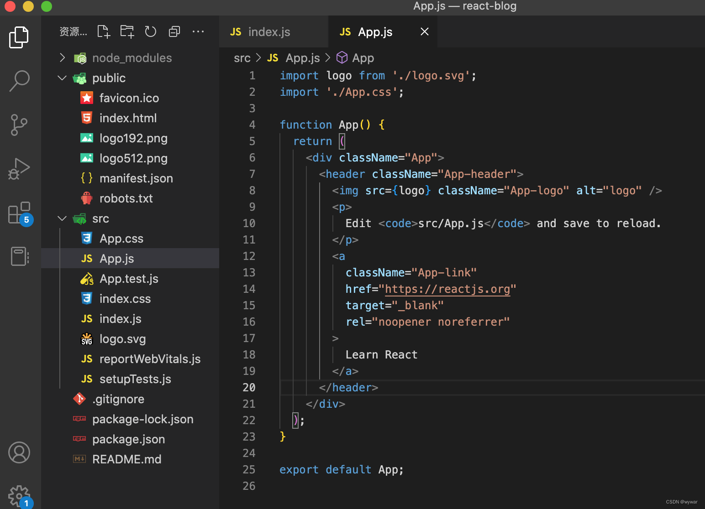
Task: Click 'function App()' declaration text
Action: 325,125
